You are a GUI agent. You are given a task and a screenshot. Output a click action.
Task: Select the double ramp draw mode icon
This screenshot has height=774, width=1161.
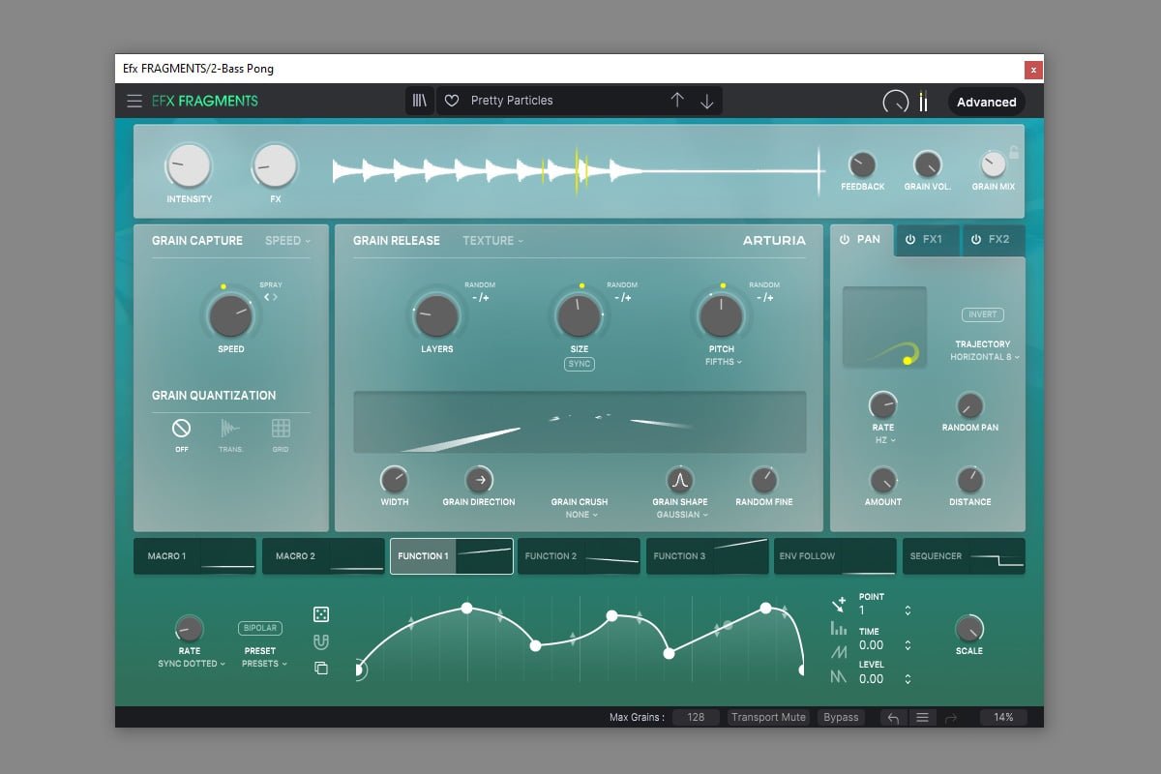pos(838,677)
